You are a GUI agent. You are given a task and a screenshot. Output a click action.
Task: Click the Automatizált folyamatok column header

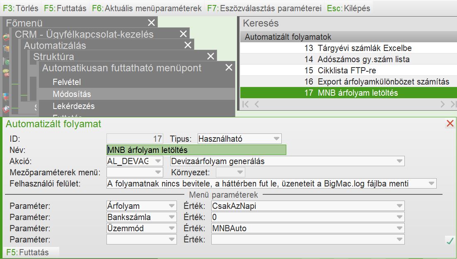[x=348, y=37]
